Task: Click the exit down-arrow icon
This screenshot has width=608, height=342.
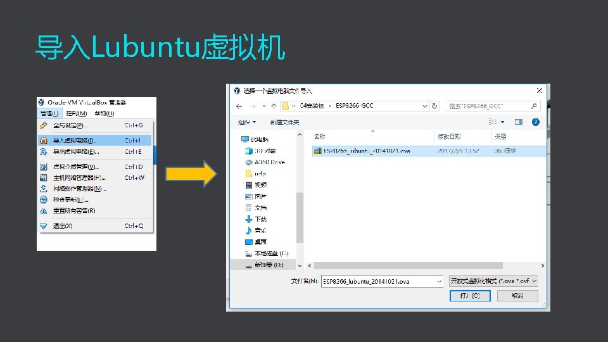Action: click(44, 225)
